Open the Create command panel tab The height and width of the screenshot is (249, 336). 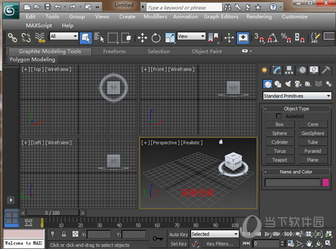point(265,70)
